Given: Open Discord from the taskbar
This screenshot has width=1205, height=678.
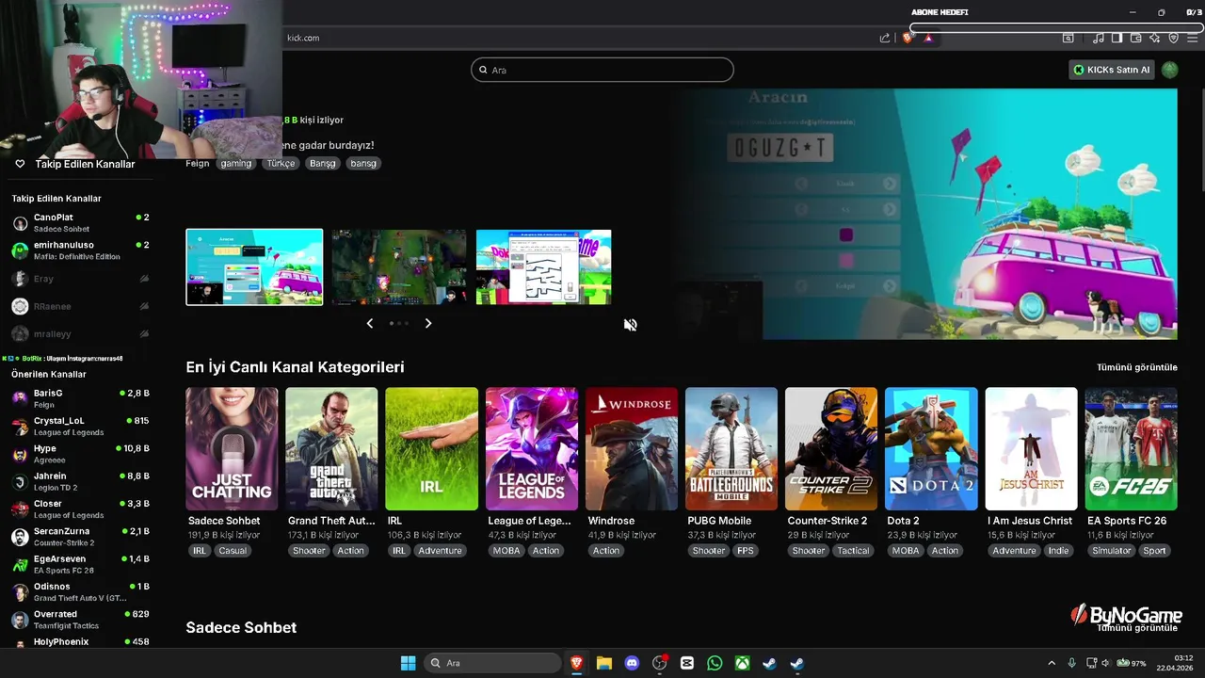Looking at the screenshot, I should pyautogui.click(x=632, y=663).
